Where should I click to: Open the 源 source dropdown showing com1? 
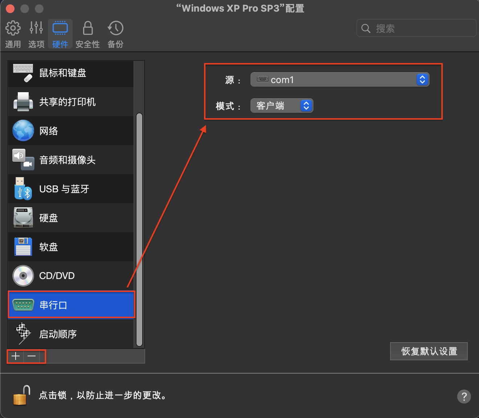[x=340, y=79]
